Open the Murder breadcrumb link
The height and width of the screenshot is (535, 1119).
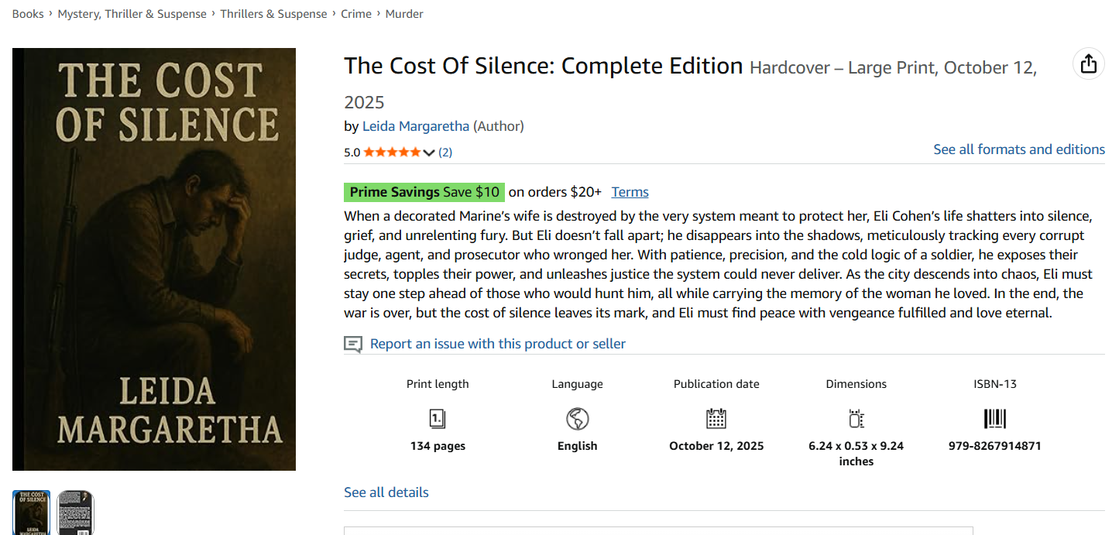pyautogui.click(x=404, y=14)
